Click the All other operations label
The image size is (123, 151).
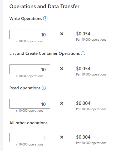[x=28, y=123]
